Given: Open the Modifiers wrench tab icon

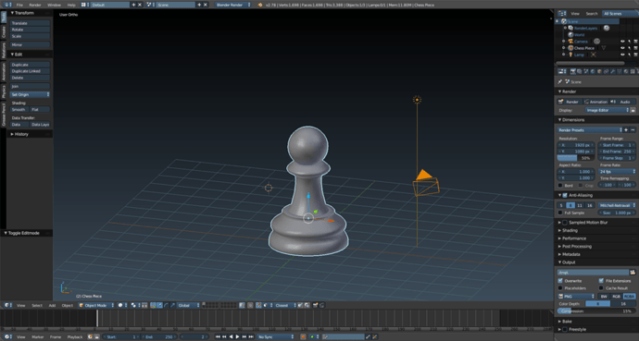Looking at the screenshot, I should [x=612, y=71].
